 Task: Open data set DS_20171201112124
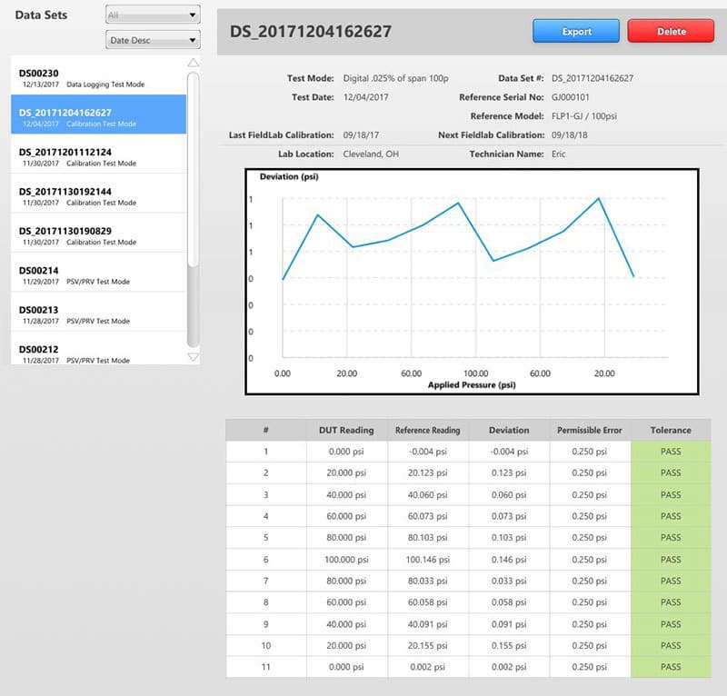pyautogui.click(x=98, y=157)
